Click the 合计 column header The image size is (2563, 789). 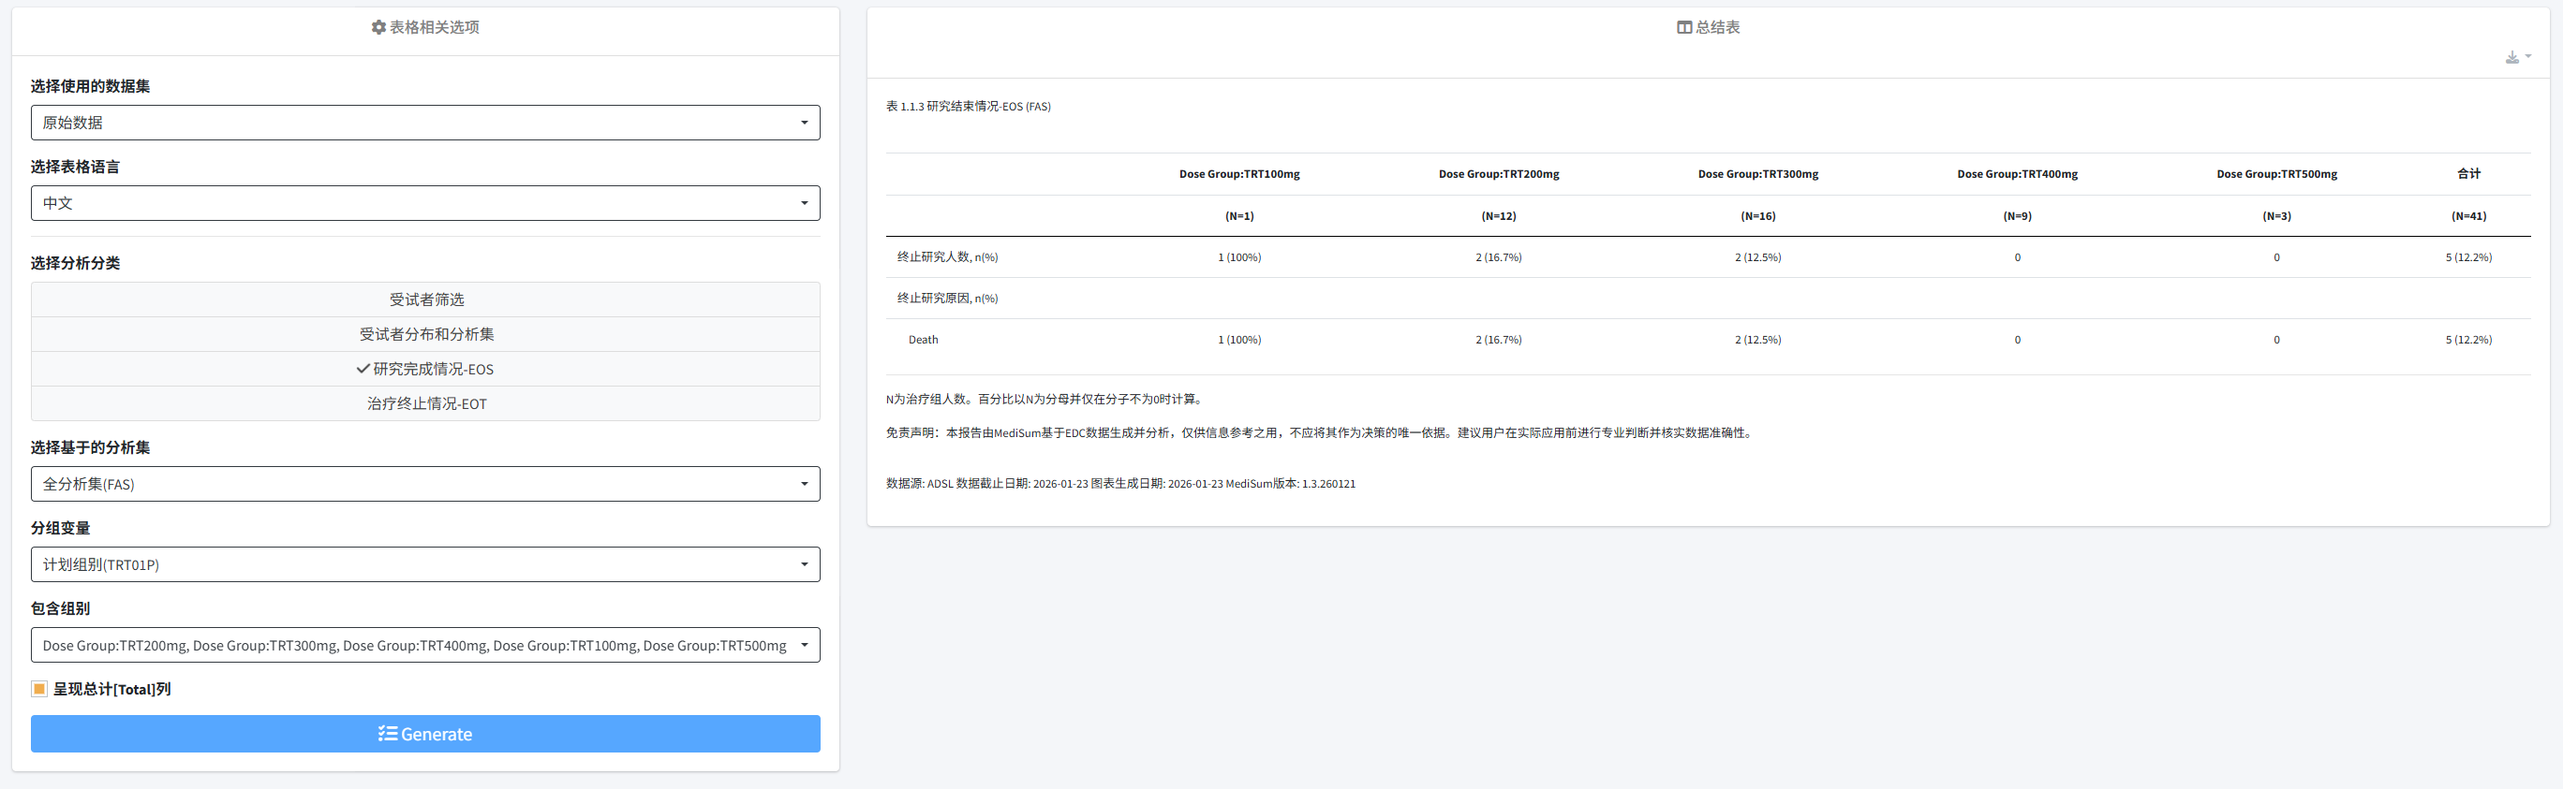[x=2468, y=174]
